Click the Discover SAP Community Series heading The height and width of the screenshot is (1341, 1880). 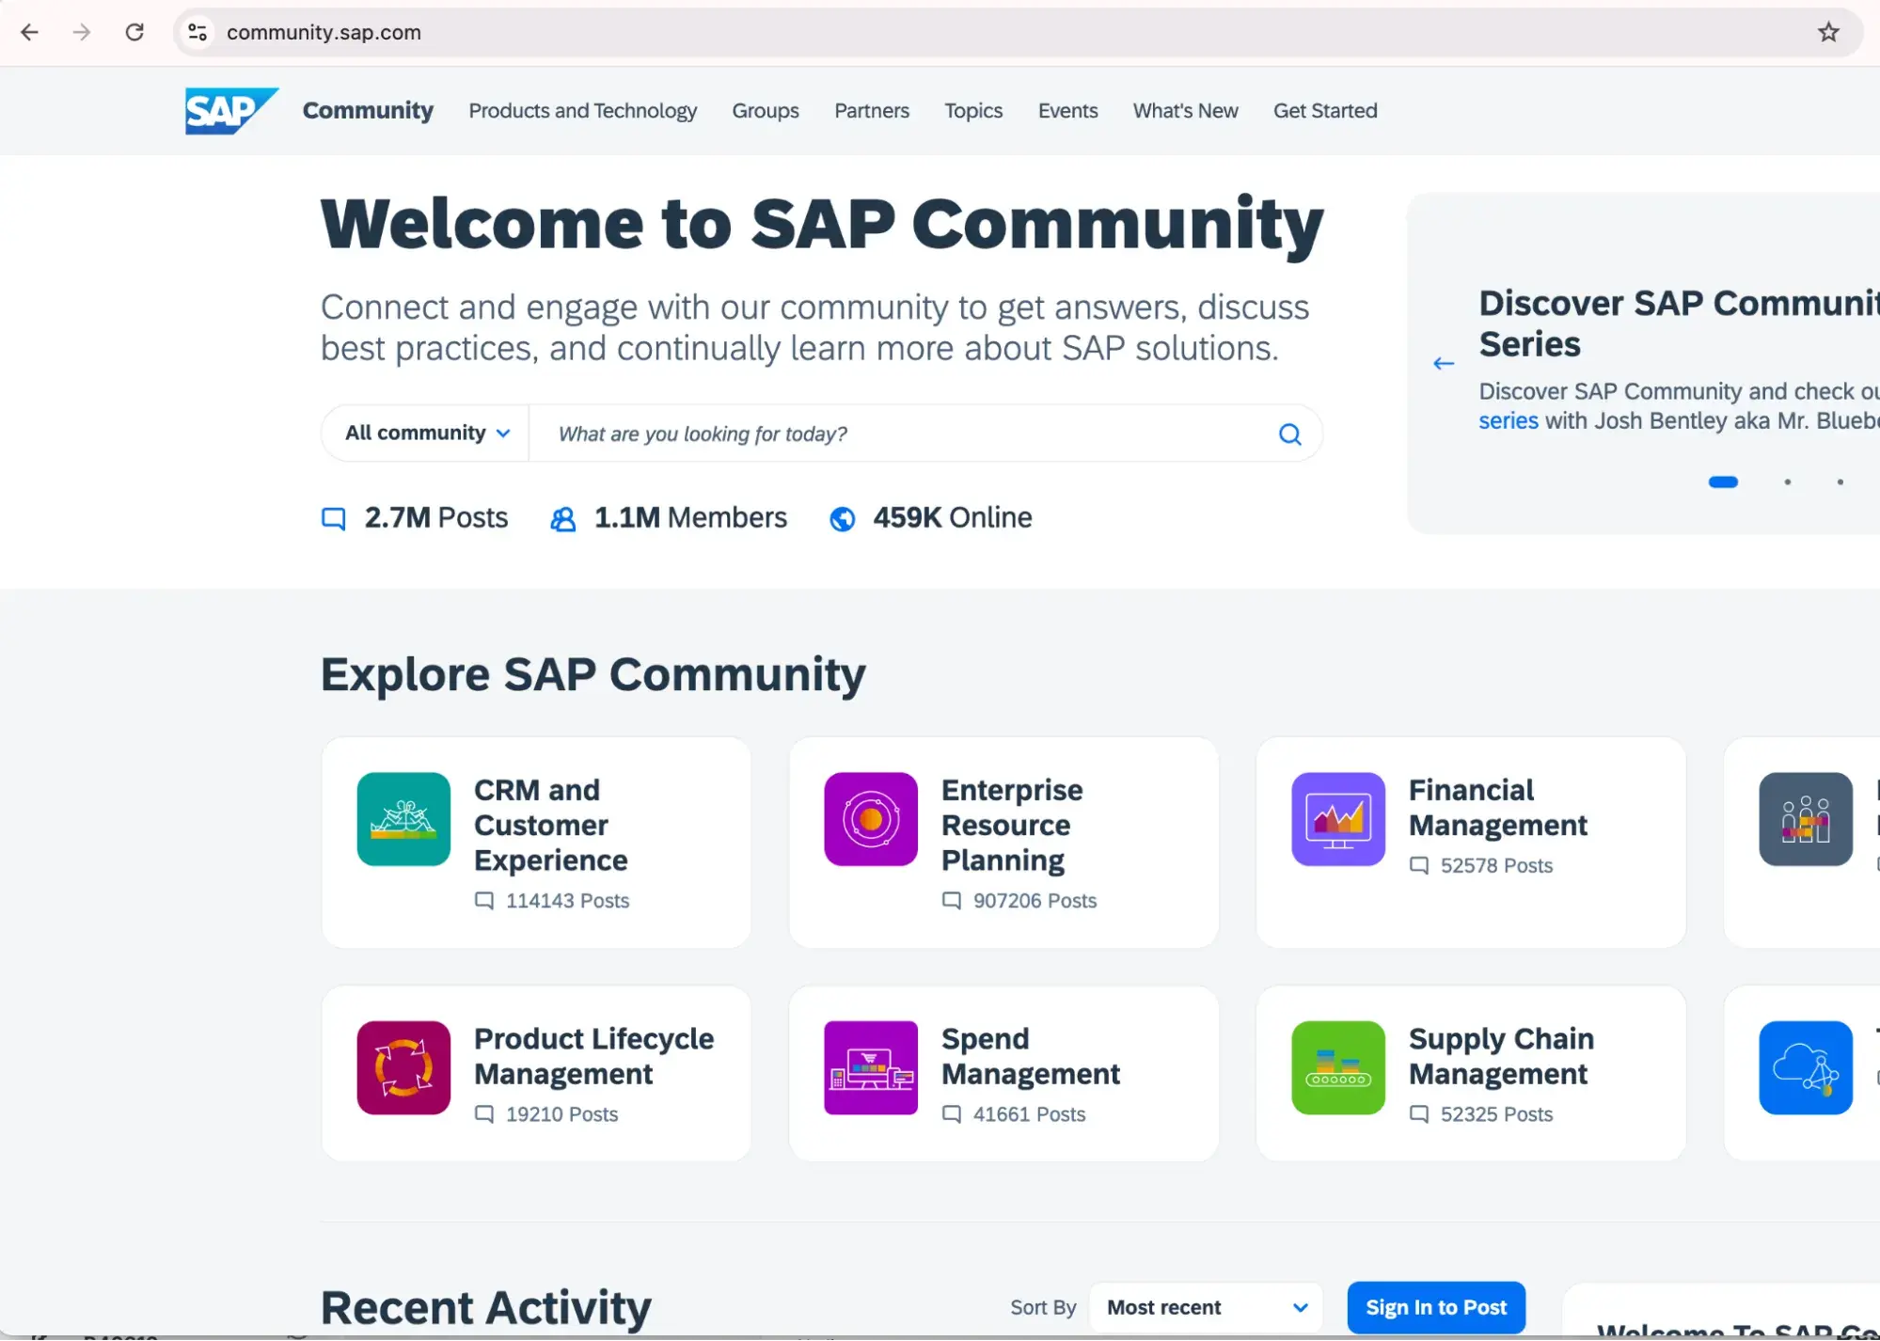tap(1679, 323)
